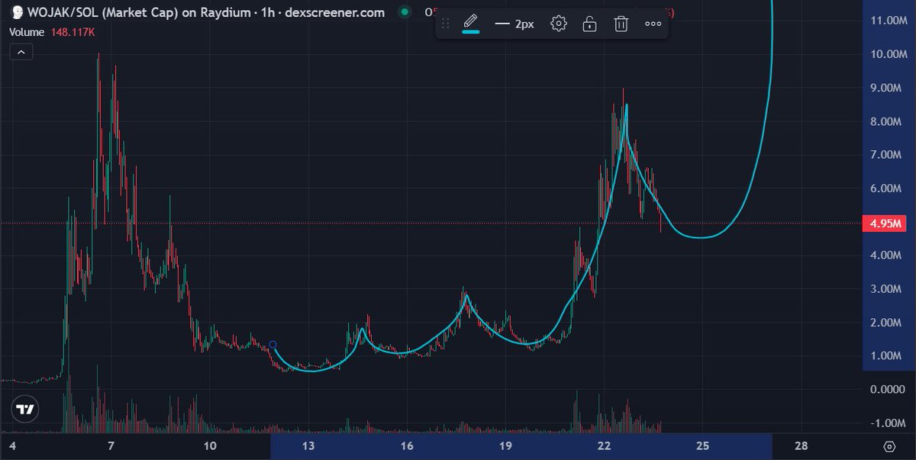Open the drawing settings gear in toolbar
The height and width of the screenshot is (460, 916).
(x=559, y=24)
